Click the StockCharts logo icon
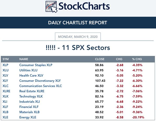The image size is (156, 121). tap(51, 7)
